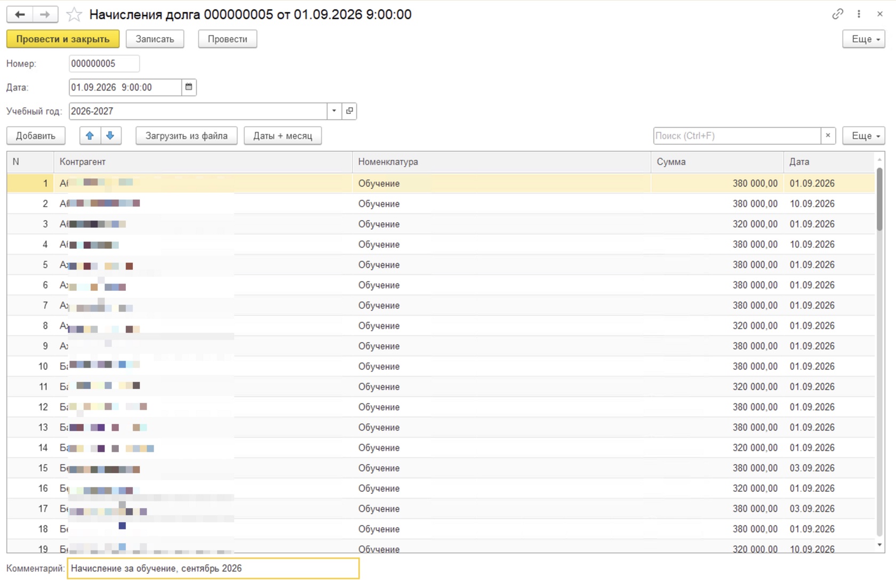Select the Дата cell 10.09.2026 in row 2
Image resolution: width=896 pixels, height=585 pixels.
(x=829, y=204)
